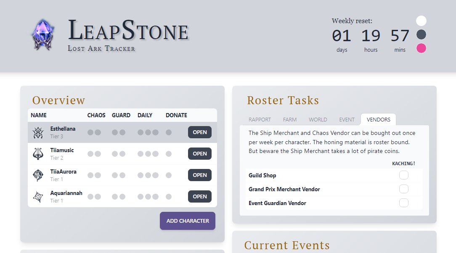This screenshot has width=456, height=253.
Task: Click the KACHING! column label
Action: pos(403,163)
